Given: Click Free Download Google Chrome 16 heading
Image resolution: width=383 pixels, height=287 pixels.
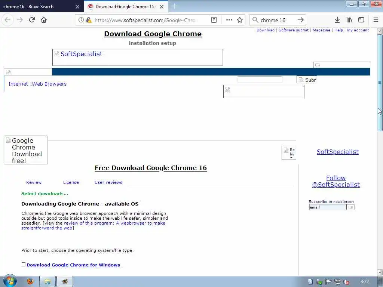Looking at the screenshot, I should tap(151, 168).
